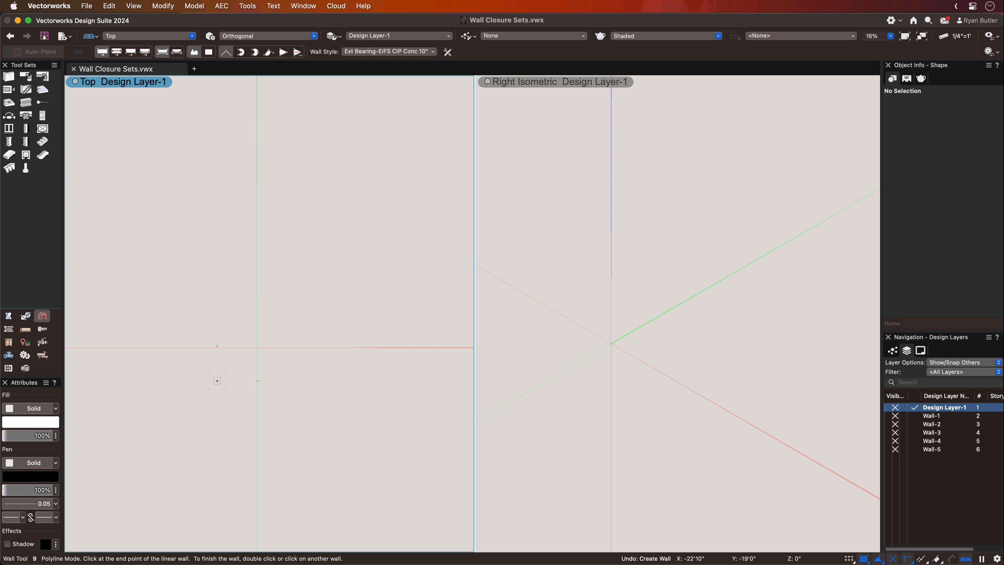
Task: Open the Filter All Layers dropdown
Action: [964, 372]
